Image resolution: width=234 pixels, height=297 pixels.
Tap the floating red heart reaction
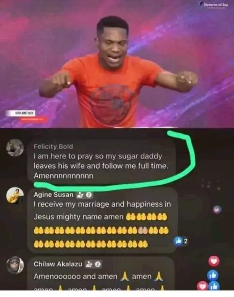[214, 261]
